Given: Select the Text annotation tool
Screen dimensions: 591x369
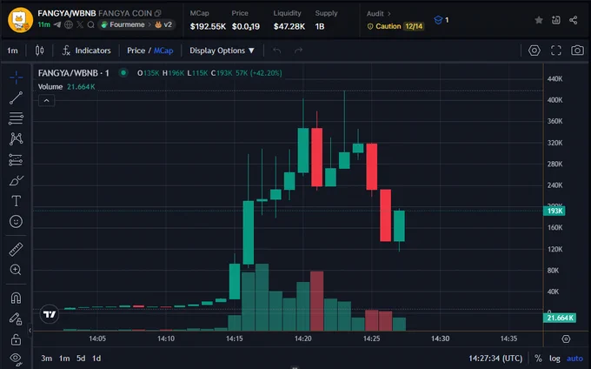Looking at the screenshot, I should (17, 201).
